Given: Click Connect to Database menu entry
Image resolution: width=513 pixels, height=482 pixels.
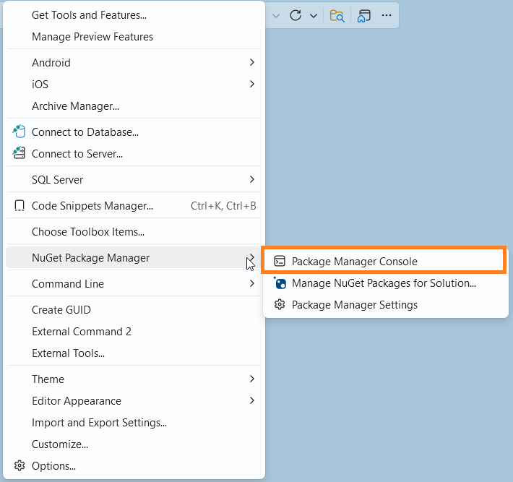Looking at the screenshot, I should point(134,132).
